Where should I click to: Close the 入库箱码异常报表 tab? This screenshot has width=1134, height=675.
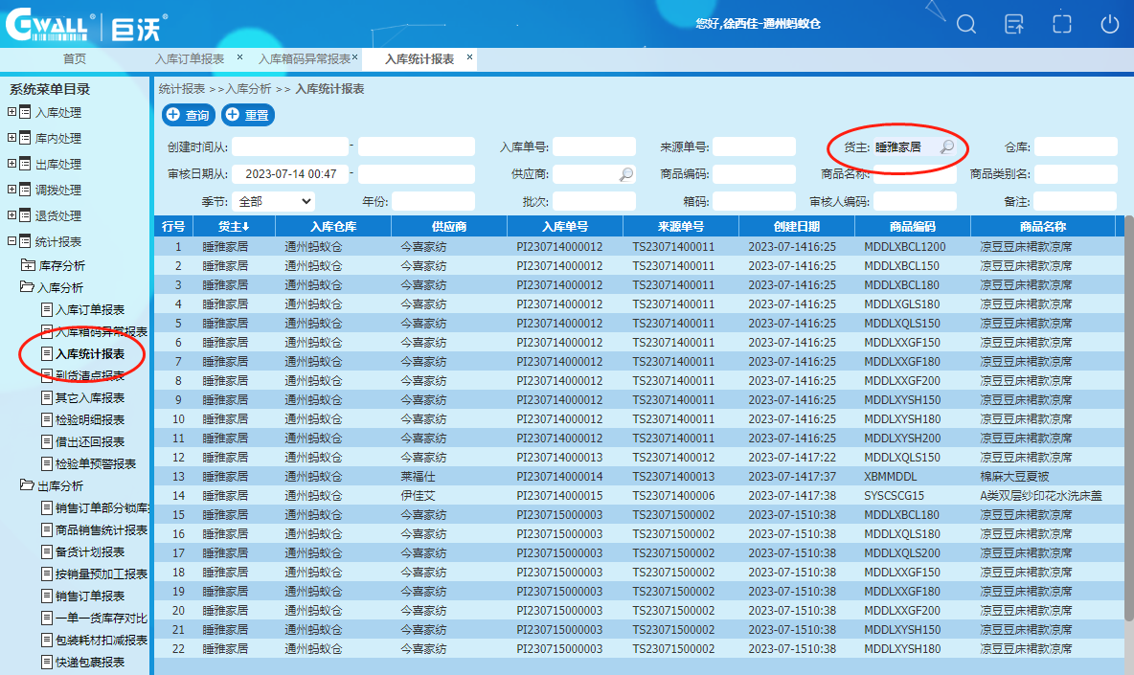[354, 57]
